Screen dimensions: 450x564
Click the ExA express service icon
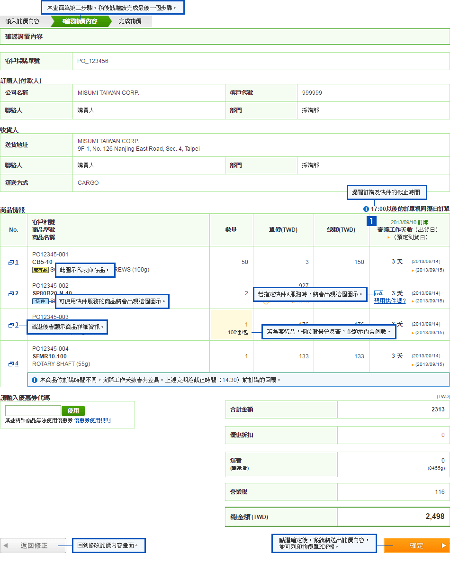pyautogui.click(x=378, y=293)
